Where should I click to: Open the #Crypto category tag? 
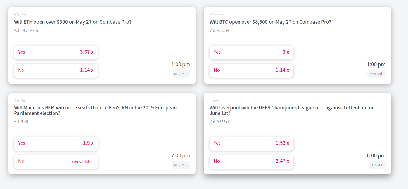click(x=20, y=15)
